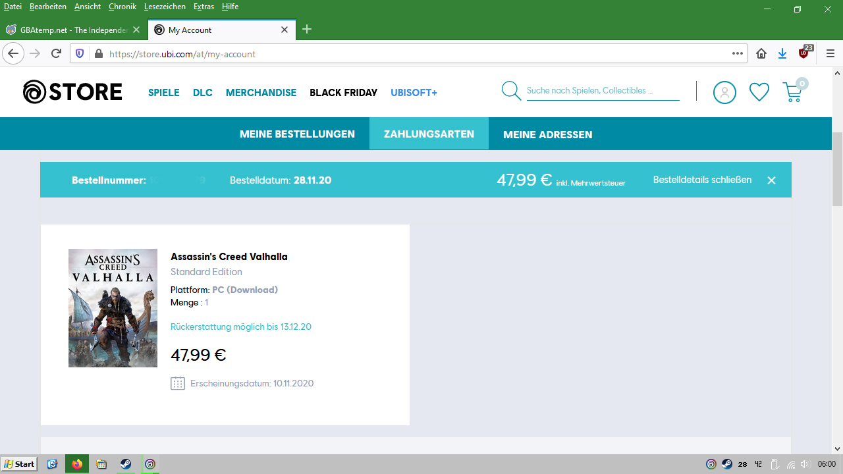Reload the page with the refresh icon
This screenshot has width=843, height=474.
[x=57, y=53]
